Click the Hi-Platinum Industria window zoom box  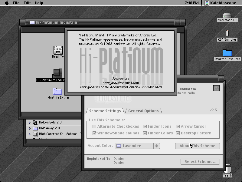[x=177, y=22]
